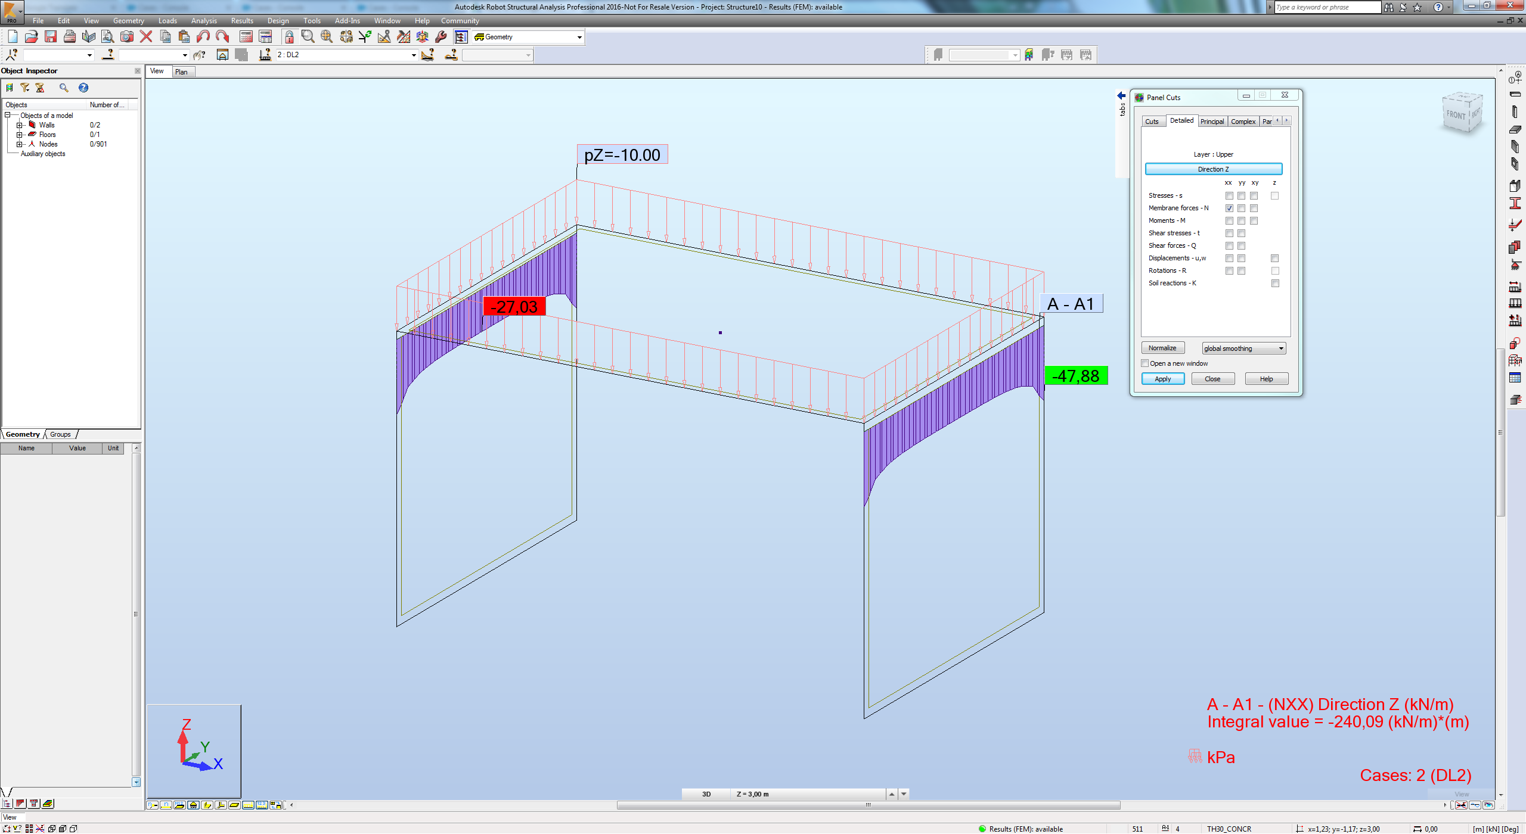Click the Apply button in Panel Cuts

click(1162, 378)
